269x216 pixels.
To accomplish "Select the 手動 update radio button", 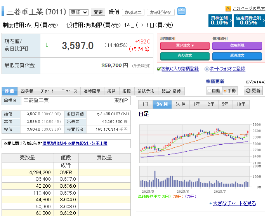I will tap(225, 91).
